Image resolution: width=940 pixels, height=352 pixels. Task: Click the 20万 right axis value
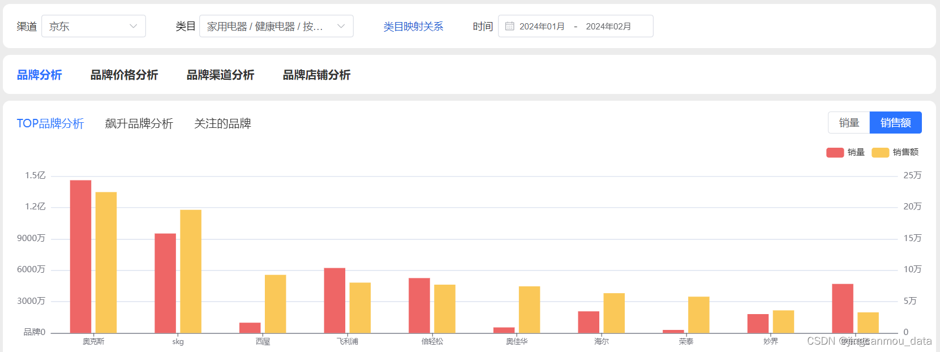tap(912, 207)
